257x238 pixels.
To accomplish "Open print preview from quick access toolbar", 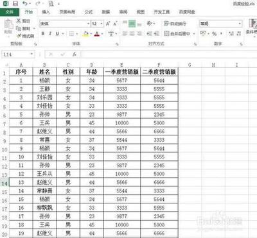I will 51,4.
